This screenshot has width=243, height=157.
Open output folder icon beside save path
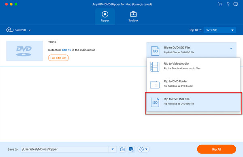tap(122, 149)
